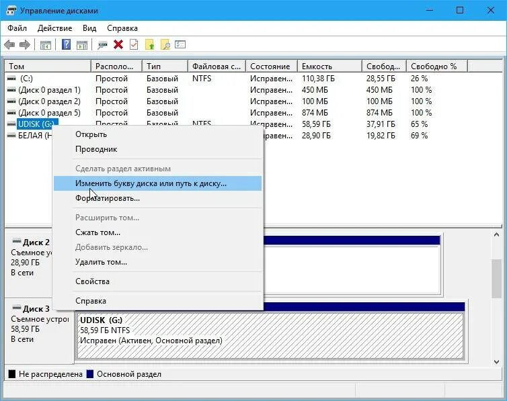This screenshot has height=401, width=507.
Task: Sort by the Файловая с... column header
Action: pos(217,66)
